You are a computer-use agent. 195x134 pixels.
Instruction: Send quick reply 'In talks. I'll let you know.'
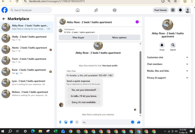(84, 96)
